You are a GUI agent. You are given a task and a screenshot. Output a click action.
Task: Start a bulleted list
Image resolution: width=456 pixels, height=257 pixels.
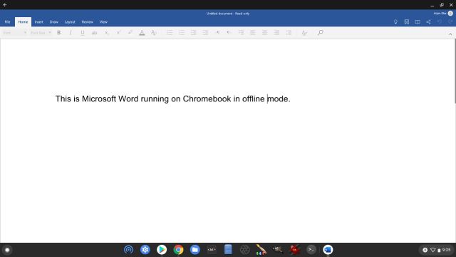tap(170, 33)
